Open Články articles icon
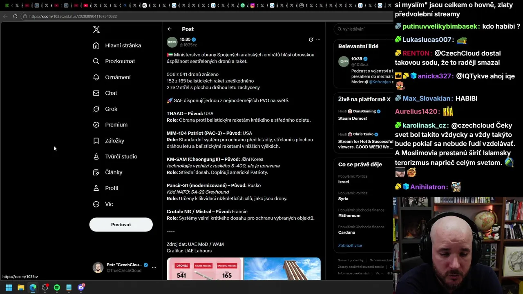 click(x=96, y=172)
